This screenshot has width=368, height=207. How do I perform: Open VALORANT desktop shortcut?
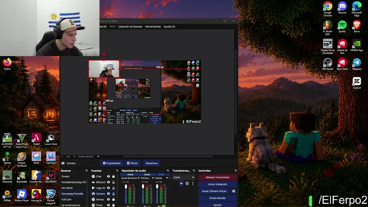pos(51,177)
